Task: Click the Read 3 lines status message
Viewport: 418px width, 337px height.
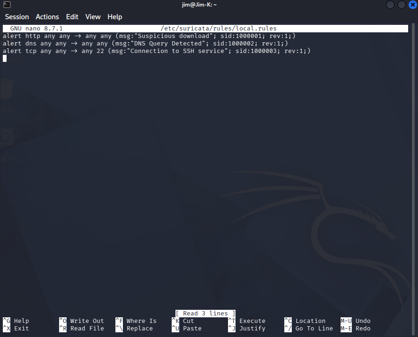Action: 205,313
